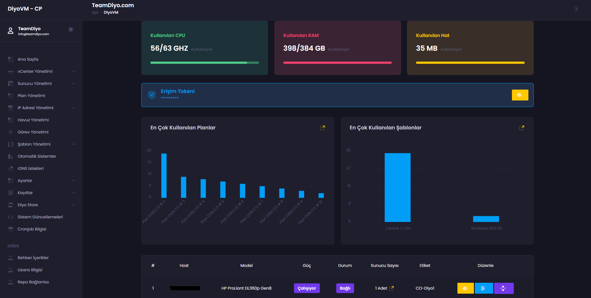This screenshot has width=591, height=298.
Task: Open user settings gear beside TeamDiyo
Action: click(71, 30)
